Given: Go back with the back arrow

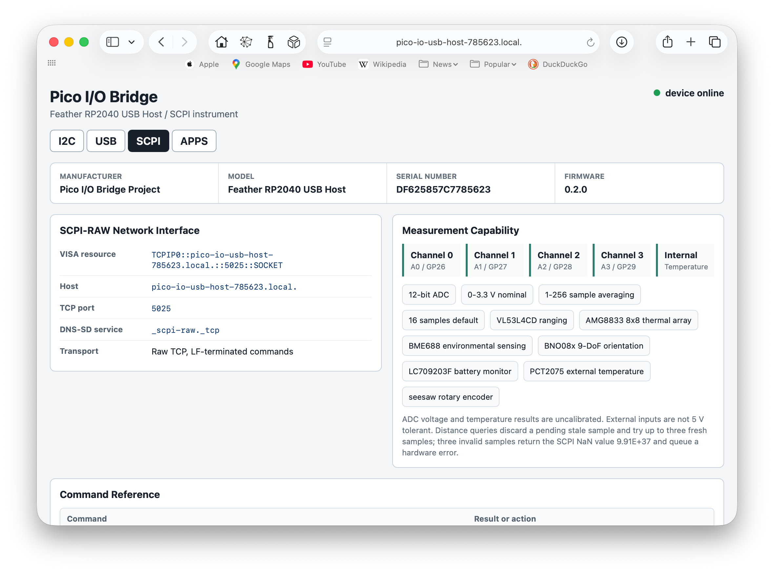Looking at the screenshot, I should 161,42.
